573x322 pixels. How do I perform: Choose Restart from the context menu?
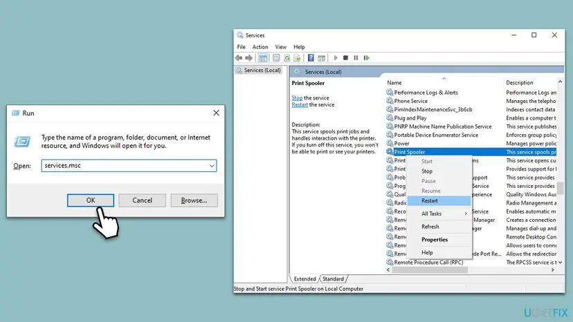click(439, 200)
